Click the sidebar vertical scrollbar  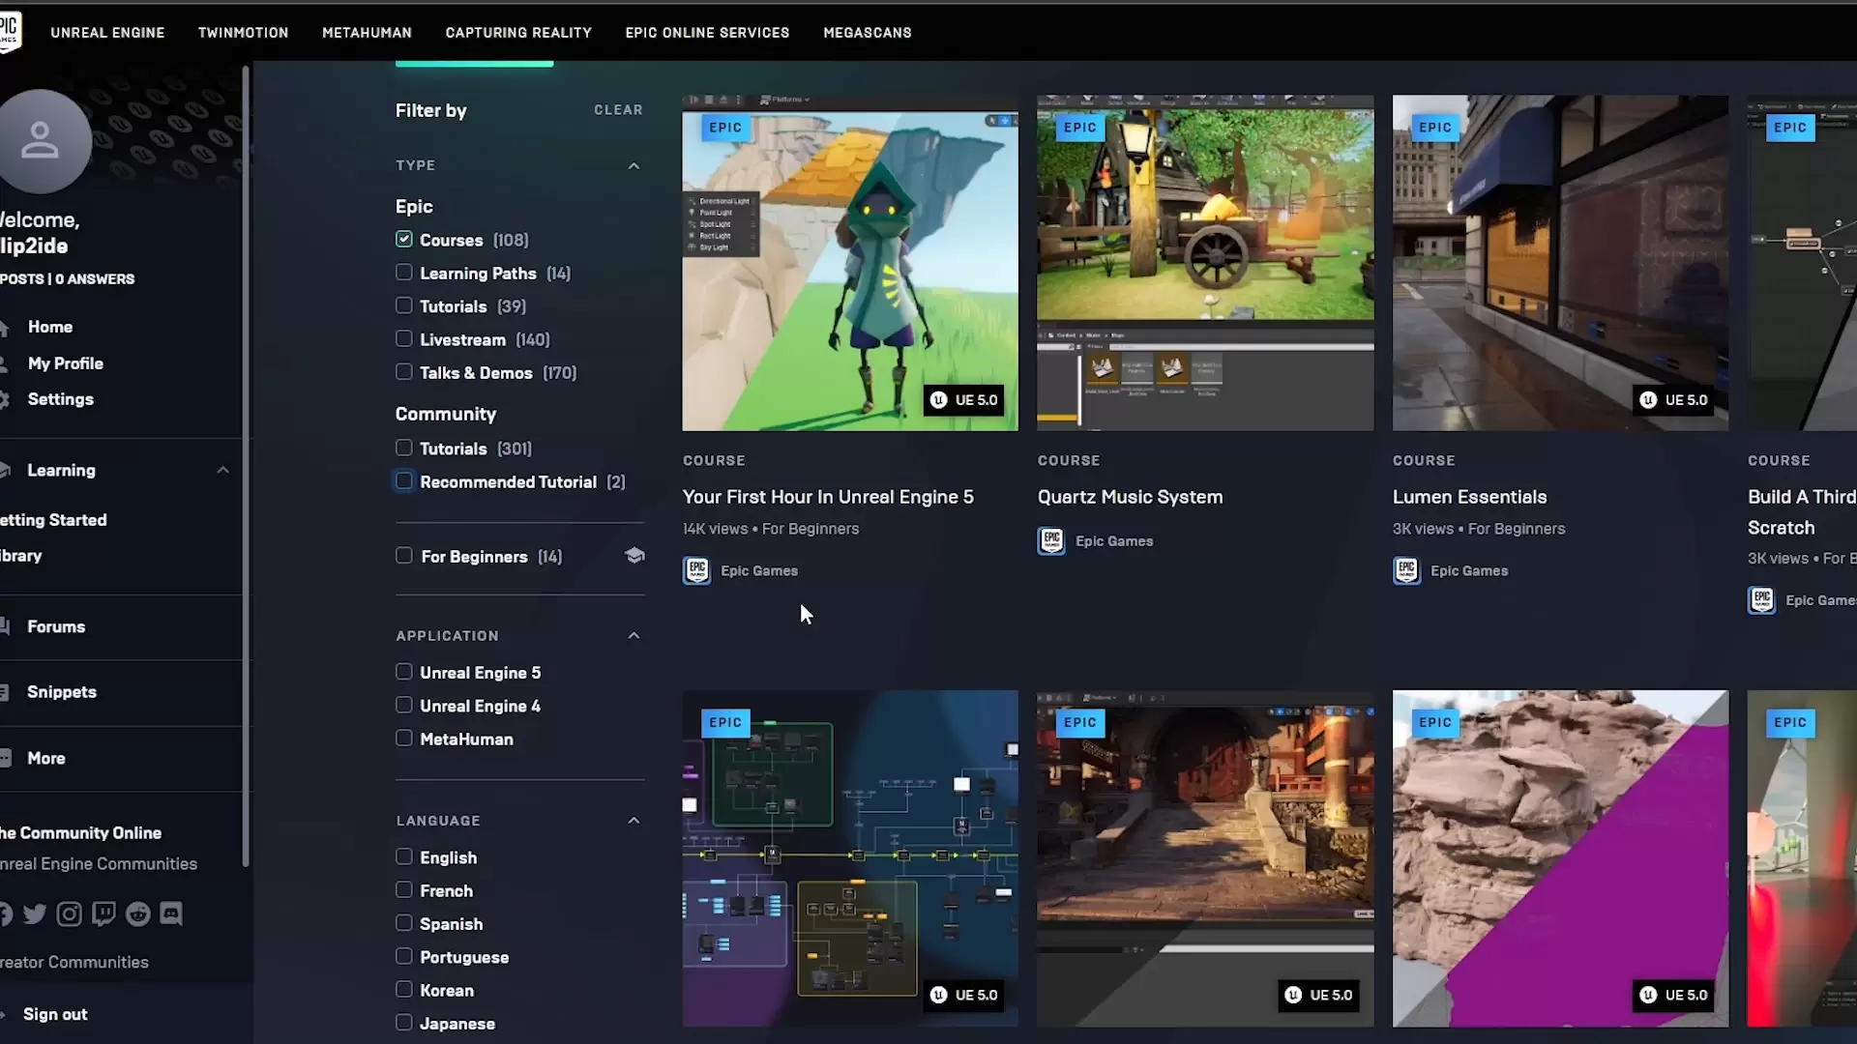pos(246,464)
